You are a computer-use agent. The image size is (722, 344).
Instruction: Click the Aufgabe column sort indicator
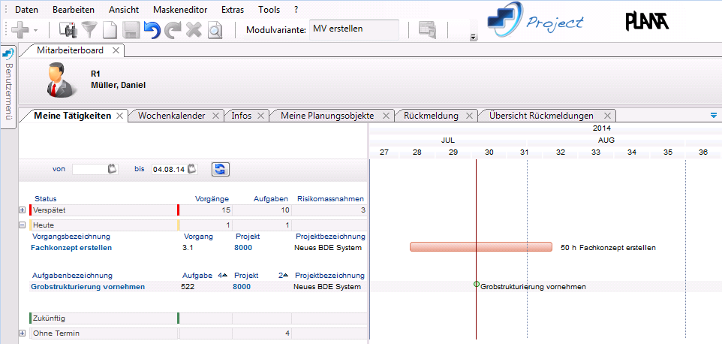223,276
